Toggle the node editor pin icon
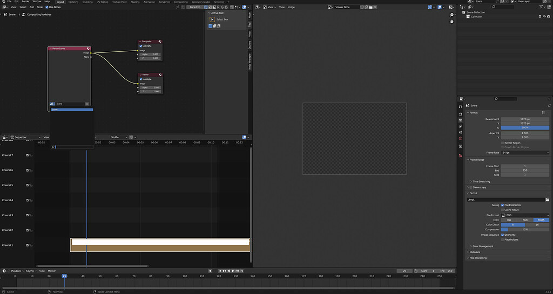 (177, 7)
